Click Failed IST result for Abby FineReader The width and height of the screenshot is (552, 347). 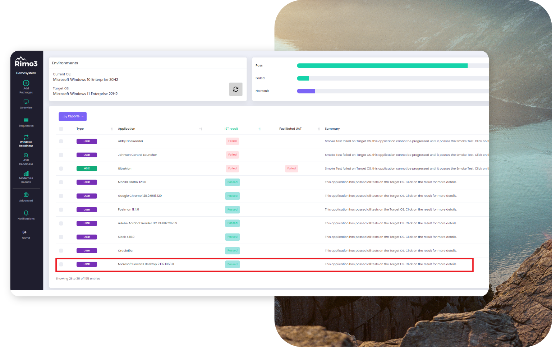(233, 141)
